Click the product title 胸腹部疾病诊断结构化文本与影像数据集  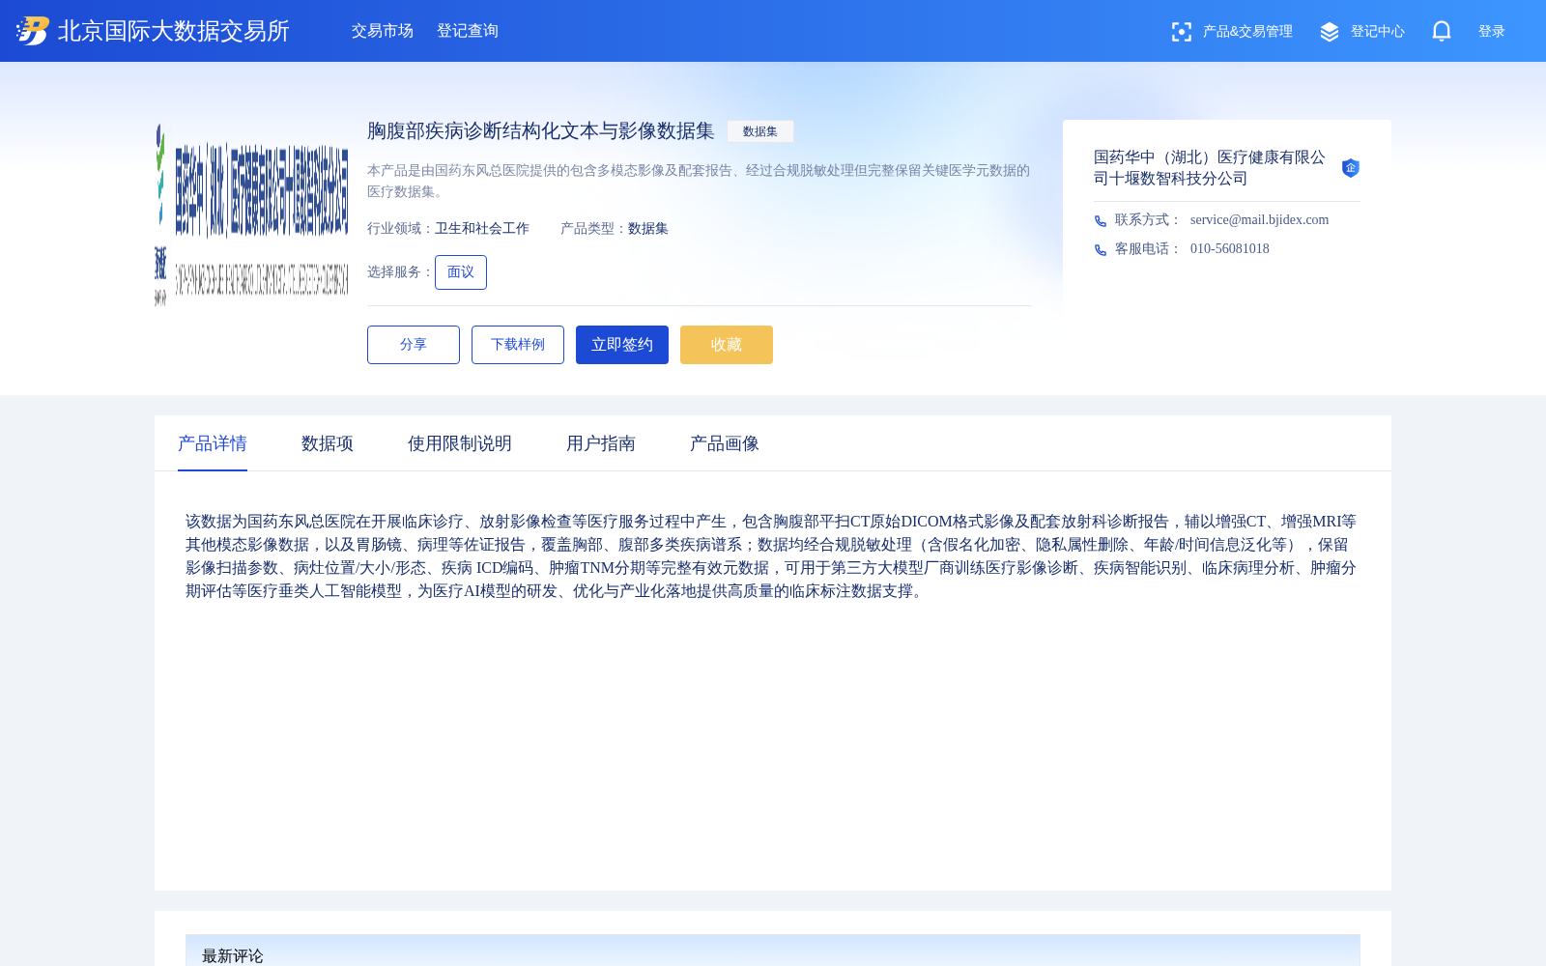click(x=541, y=131)
